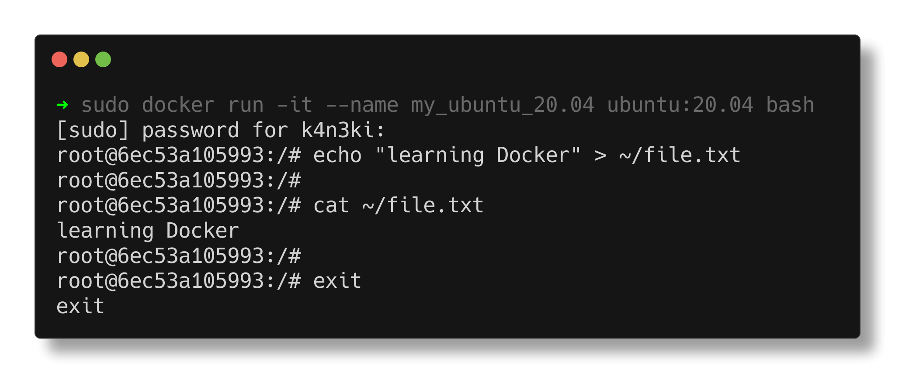Click the quoted "learning Docker" string
This screenshot has height=387, width=909.
[478, 155]
